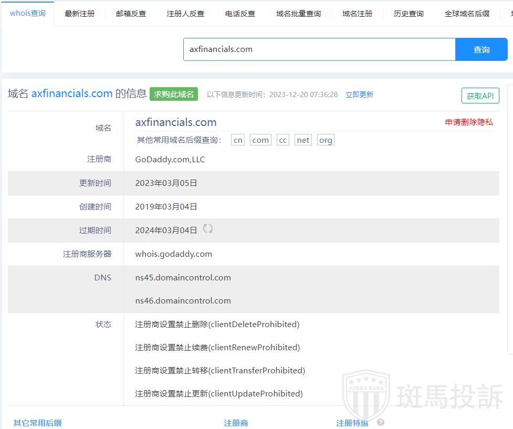Click the 获取API button

point(480,96)
